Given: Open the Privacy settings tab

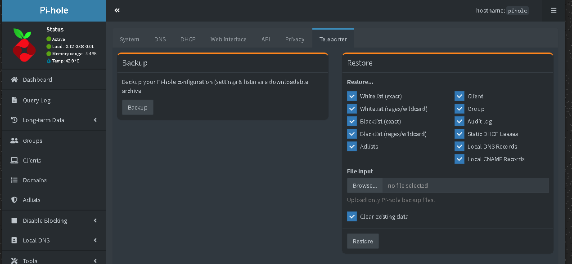Looking at the screenshot, I should point(295,39).
